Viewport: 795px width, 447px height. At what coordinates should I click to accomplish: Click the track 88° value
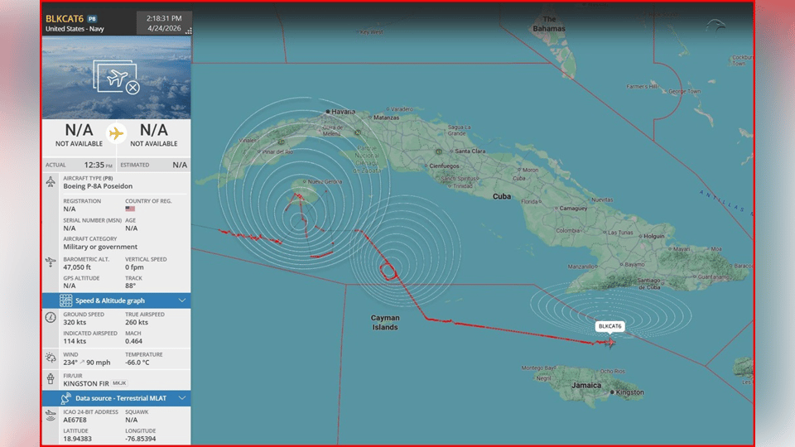[x=130, y=286]
